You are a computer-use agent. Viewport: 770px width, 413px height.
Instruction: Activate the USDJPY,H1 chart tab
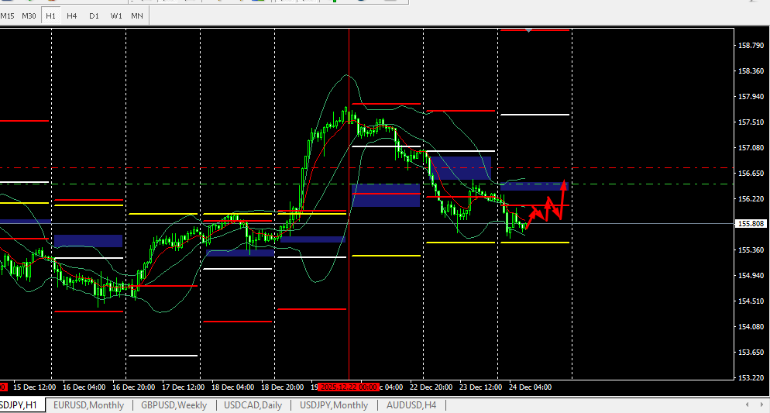pyautogui.click(x=19, y=405)
